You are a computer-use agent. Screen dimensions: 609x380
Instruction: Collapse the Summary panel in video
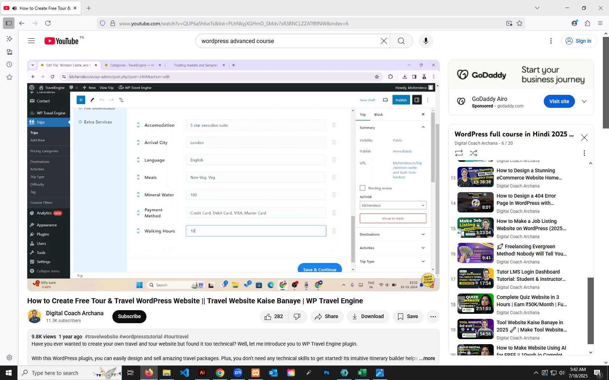click(423, 127)
